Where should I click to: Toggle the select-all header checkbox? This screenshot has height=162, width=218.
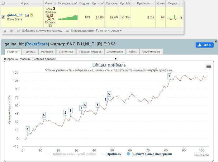3,3
